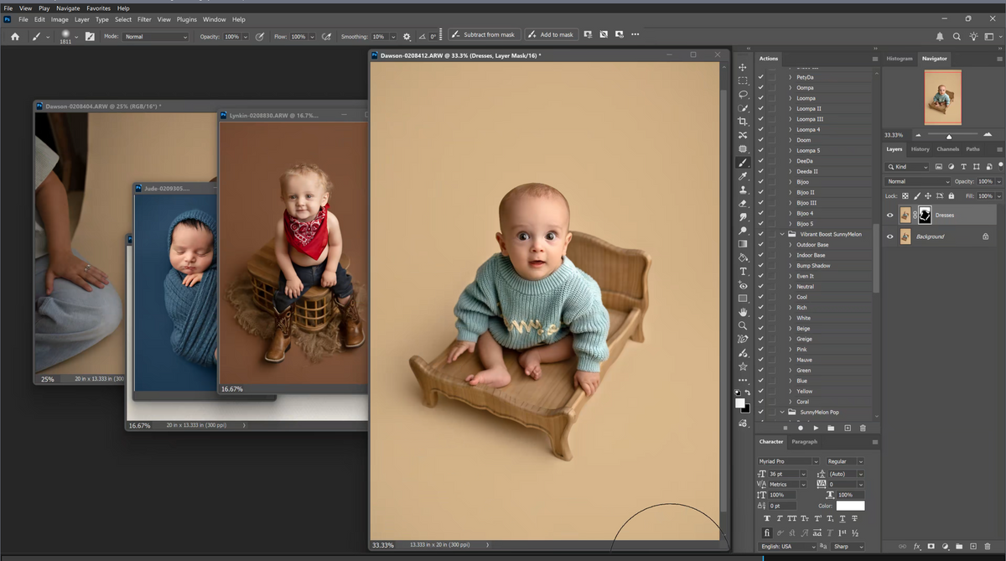The image size is (1006, 561).
Task: Click the text Color swatch in Character panel
Action: click(x=850, y=506)
